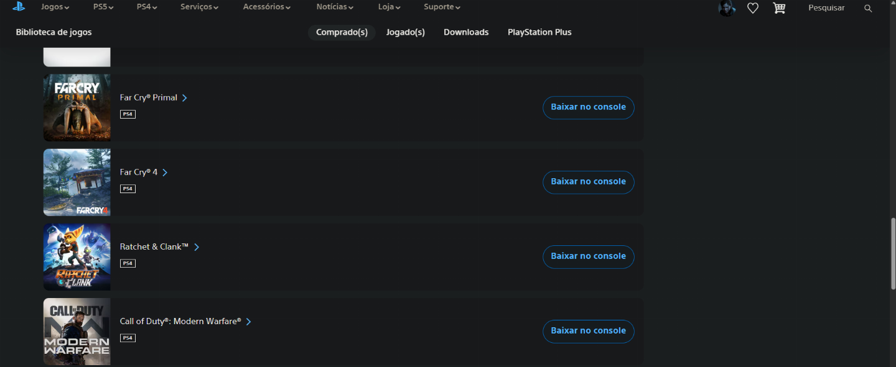896x367 pixels.
Task: Open the shopping cart icon
Action: coord(779,8)
